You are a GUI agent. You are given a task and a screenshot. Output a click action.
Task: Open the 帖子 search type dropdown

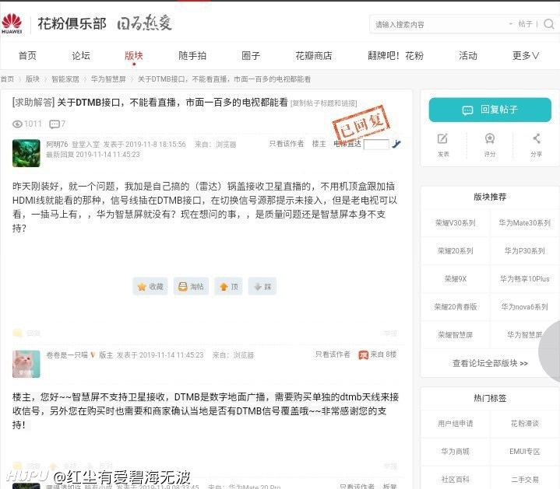click(x=521, y=24)
